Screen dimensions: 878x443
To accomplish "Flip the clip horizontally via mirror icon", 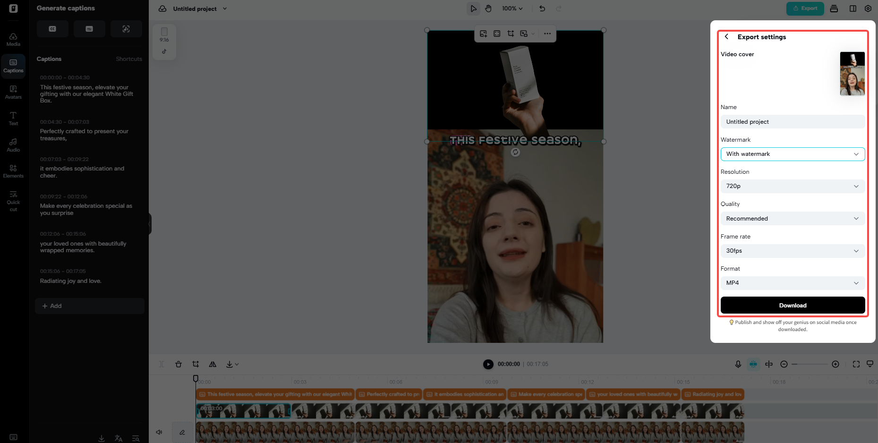I will (x=213, y=364).
